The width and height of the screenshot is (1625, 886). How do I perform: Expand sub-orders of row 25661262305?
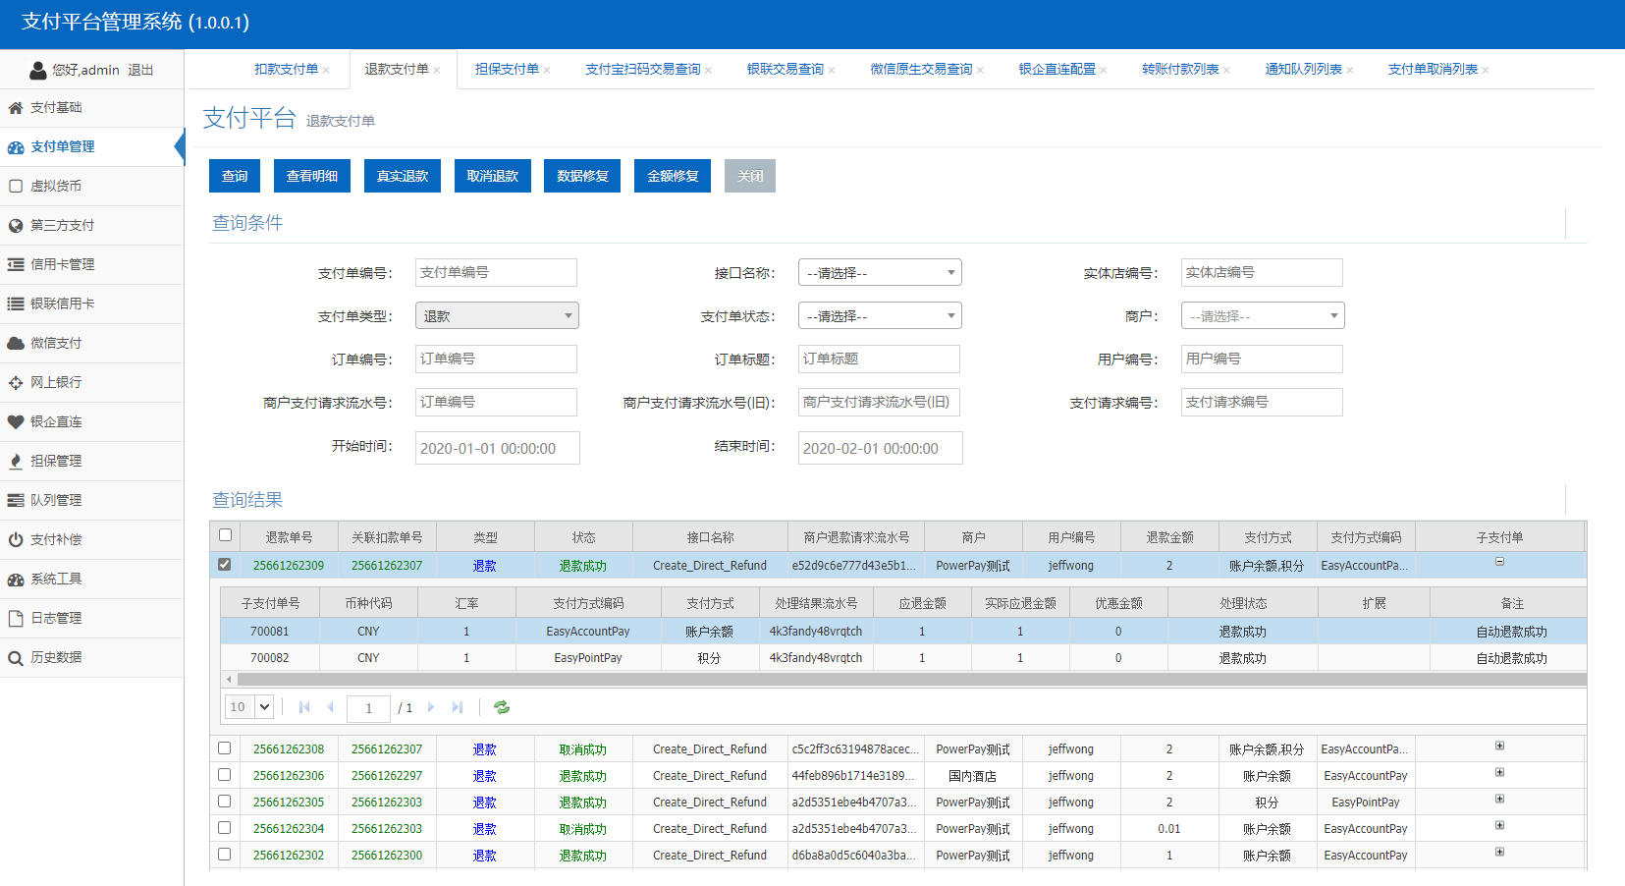pos(1499,799)
